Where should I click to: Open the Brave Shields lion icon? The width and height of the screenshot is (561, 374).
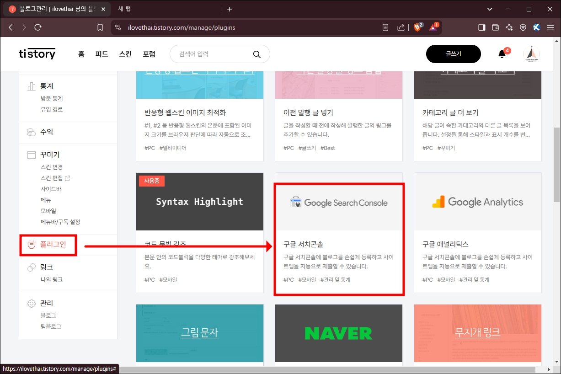pyautogui.click(x=418, y=27)
